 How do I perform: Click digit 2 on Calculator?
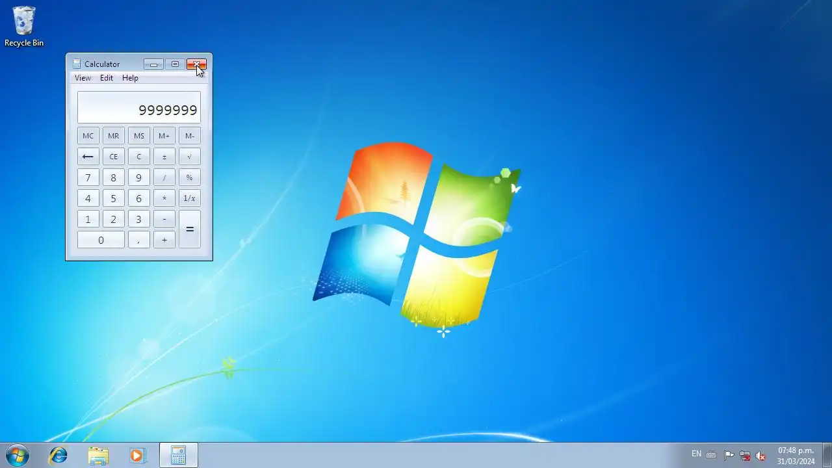pyautogui.click(x=113, y=219)
